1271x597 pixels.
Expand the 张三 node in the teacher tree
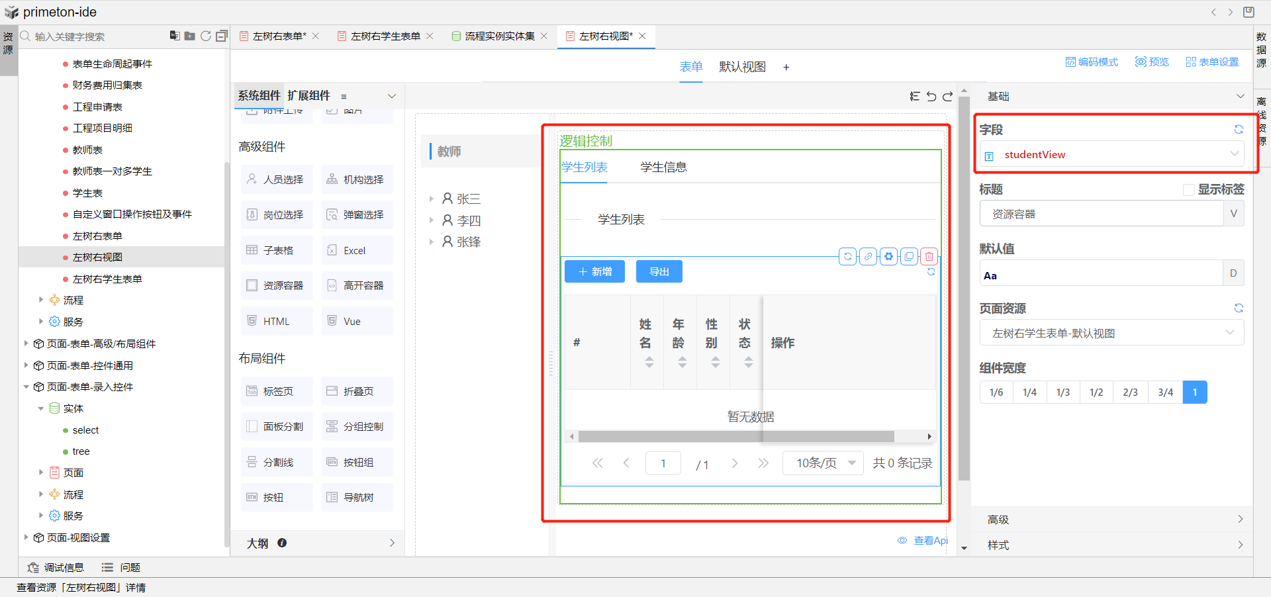431,199
